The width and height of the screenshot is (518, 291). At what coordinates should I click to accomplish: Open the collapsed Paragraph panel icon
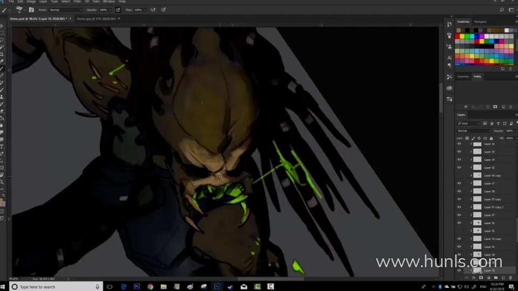[x=449, y=65]
